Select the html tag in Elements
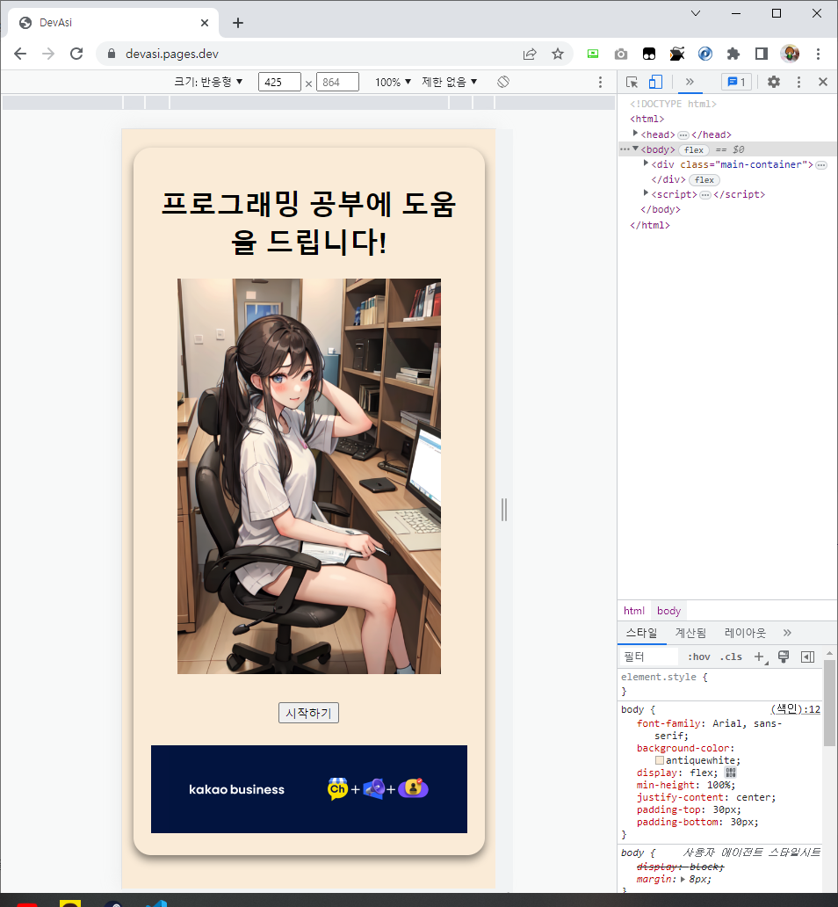 (647, 120)
